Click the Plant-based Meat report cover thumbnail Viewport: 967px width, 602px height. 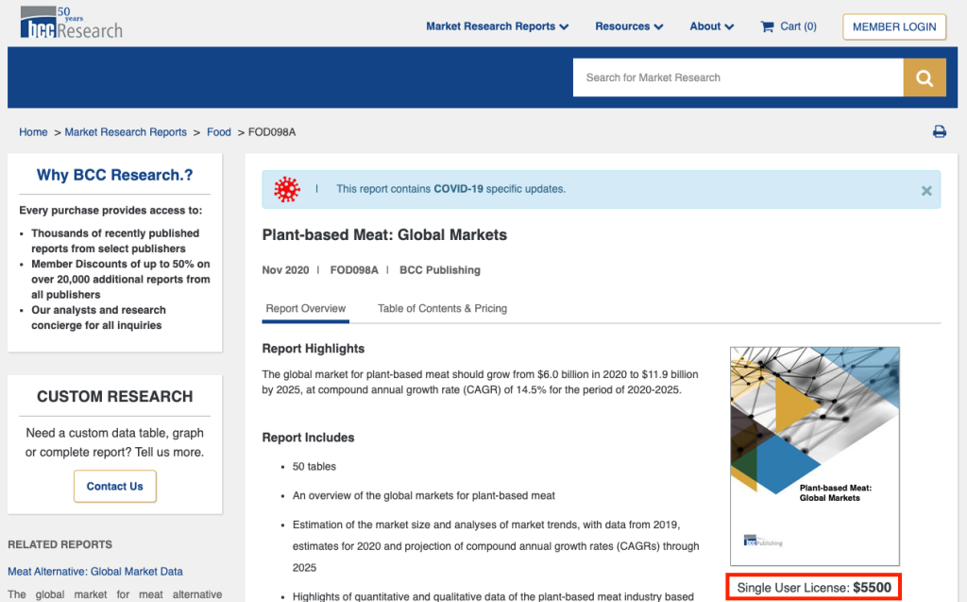tap(815, 456)
